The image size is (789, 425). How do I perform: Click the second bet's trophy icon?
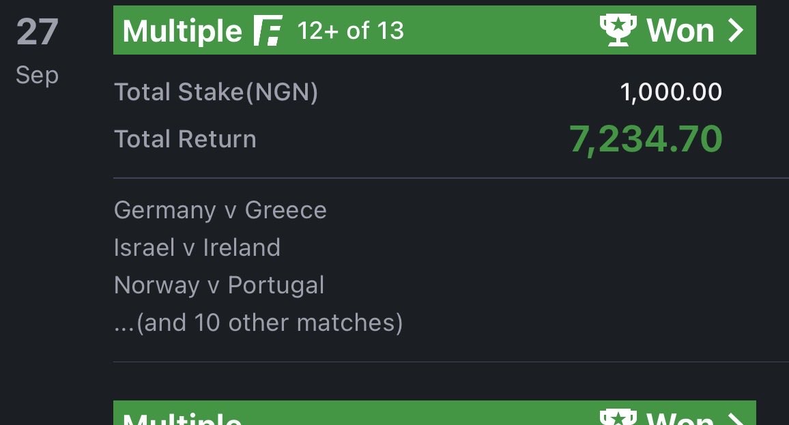[618, 417]
